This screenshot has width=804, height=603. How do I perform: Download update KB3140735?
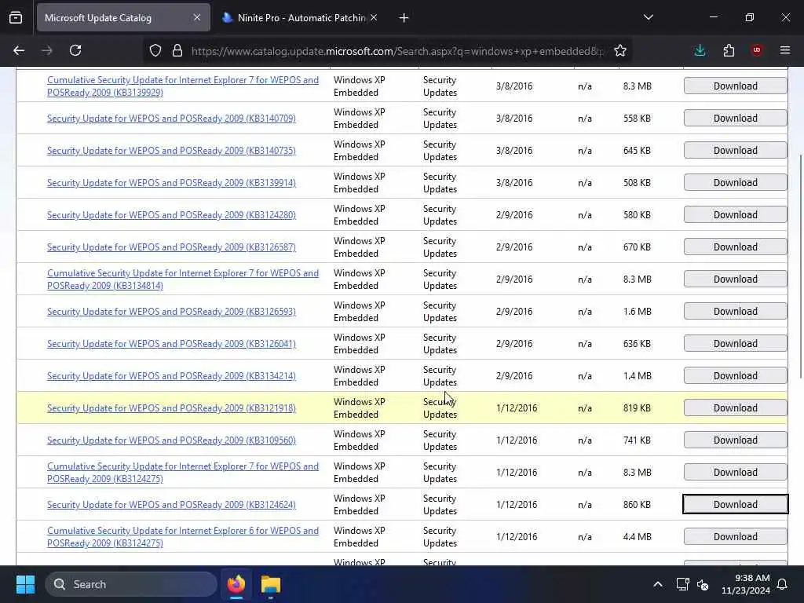coord(735,151)
